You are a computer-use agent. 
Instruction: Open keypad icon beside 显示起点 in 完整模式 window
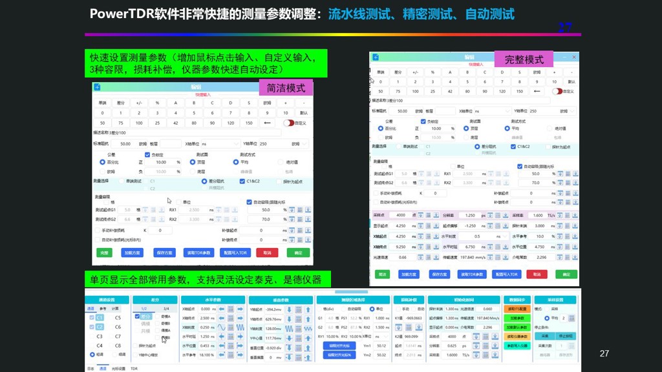[x=429, y=226]
